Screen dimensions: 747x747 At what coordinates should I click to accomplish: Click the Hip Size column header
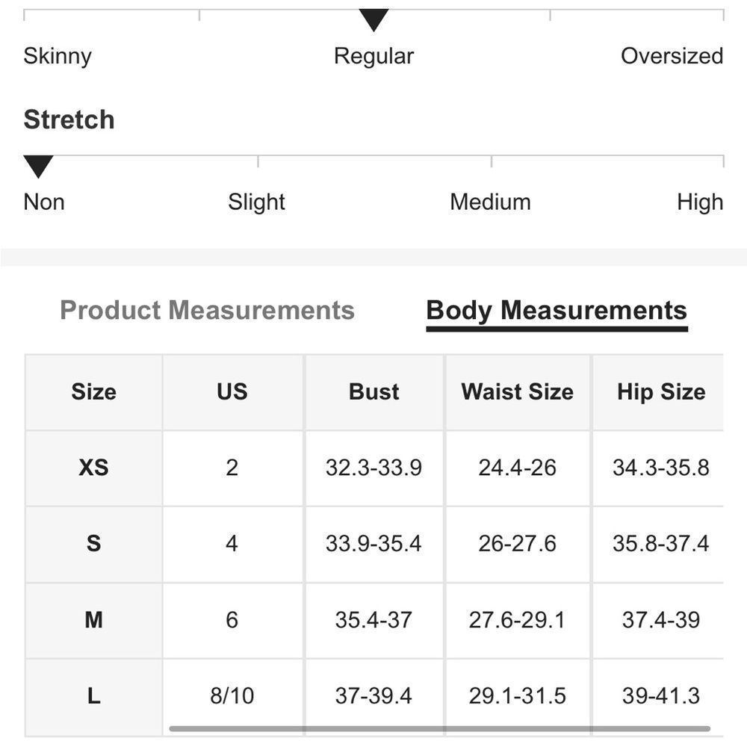(661, 392)
